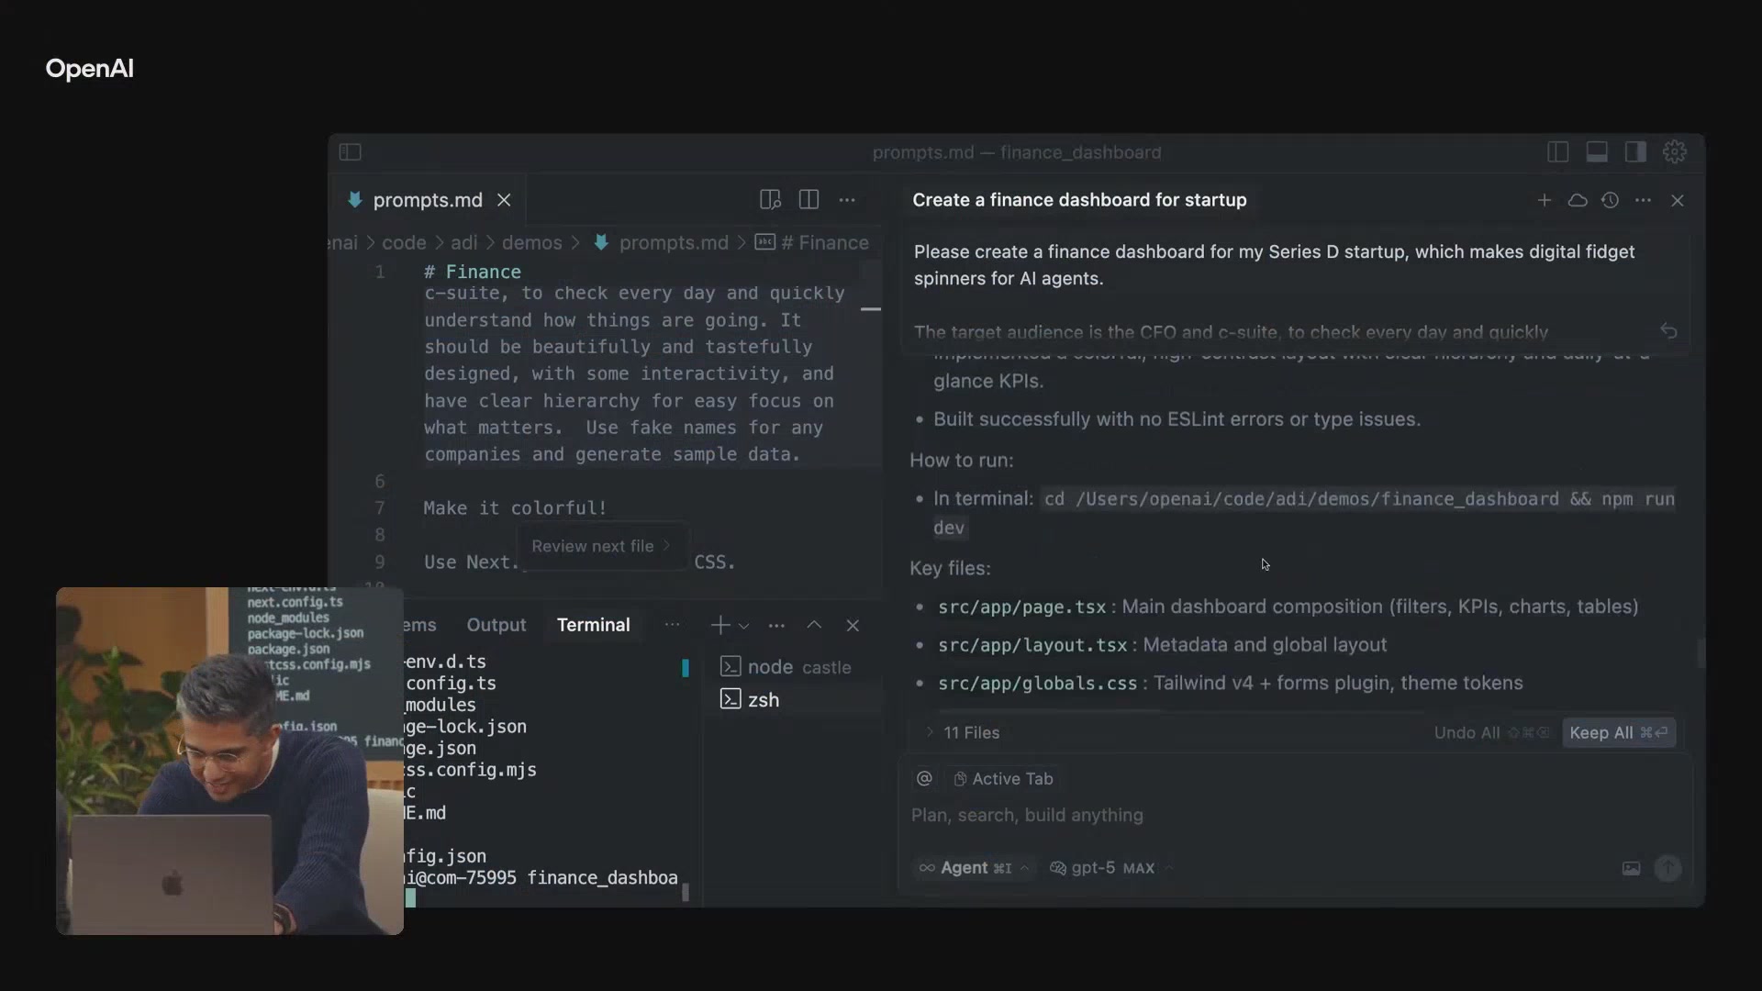Add context with the @ button
This screenshot has width=1762, height=991.
coord(924,779)
